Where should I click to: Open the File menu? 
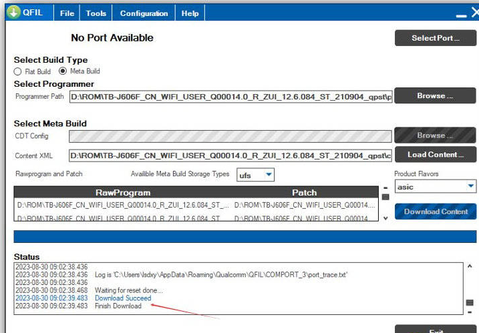(67, 13)
